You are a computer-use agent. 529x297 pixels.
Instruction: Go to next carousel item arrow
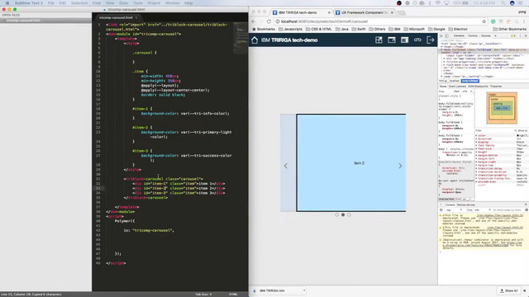[400, 166]
